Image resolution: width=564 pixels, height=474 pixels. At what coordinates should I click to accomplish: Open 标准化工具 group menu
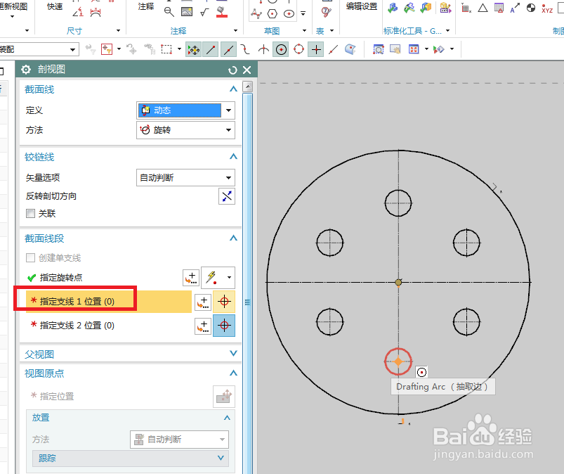pyautogui.click(x=417, y=31)
